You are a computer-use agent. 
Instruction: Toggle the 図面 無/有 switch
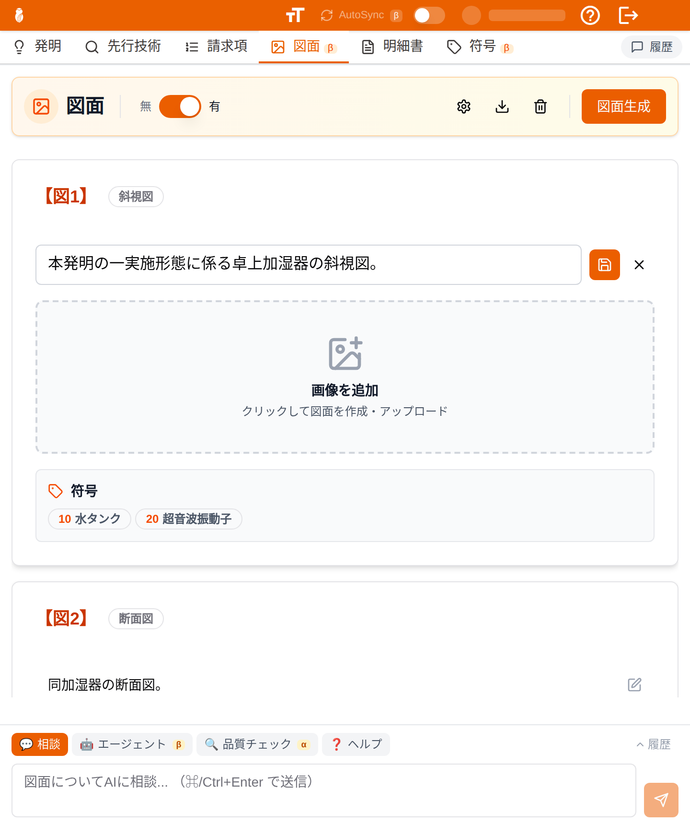(x=180, y=106)
